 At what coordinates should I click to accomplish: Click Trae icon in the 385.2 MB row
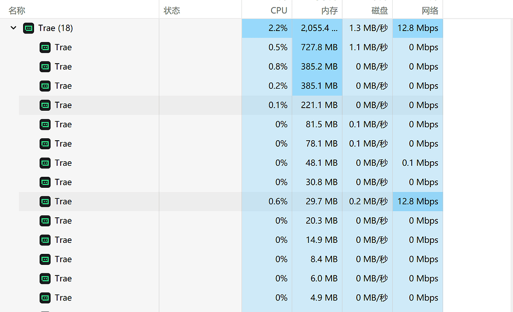point(45,67)
